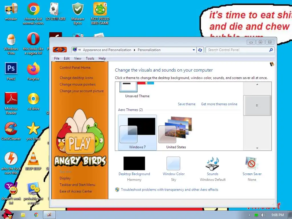
Task: Click the theme list scroll up arrow
Action: pyautogui.click(x=257, y=84)
